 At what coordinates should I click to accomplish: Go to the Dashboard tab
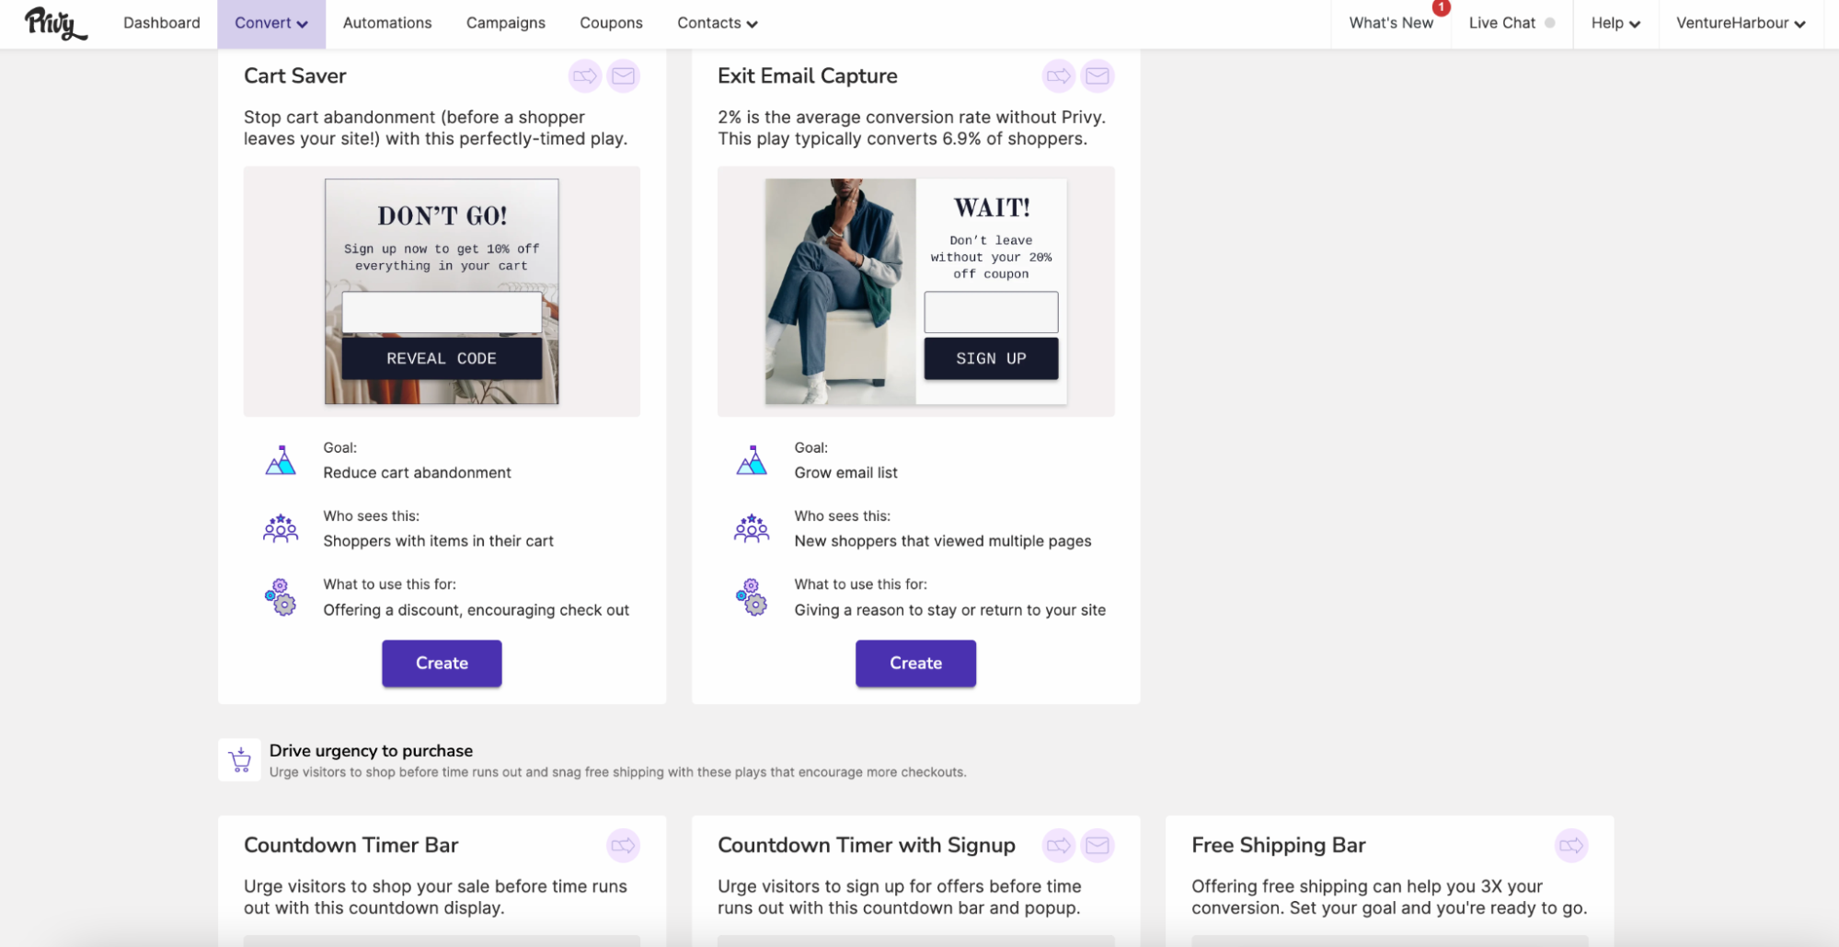tap(162, 23)
